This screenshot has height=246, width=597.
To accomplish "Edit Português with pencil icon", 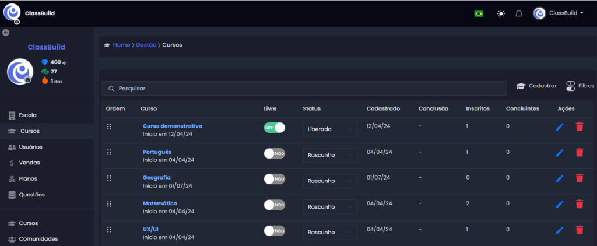I will 559,153.
